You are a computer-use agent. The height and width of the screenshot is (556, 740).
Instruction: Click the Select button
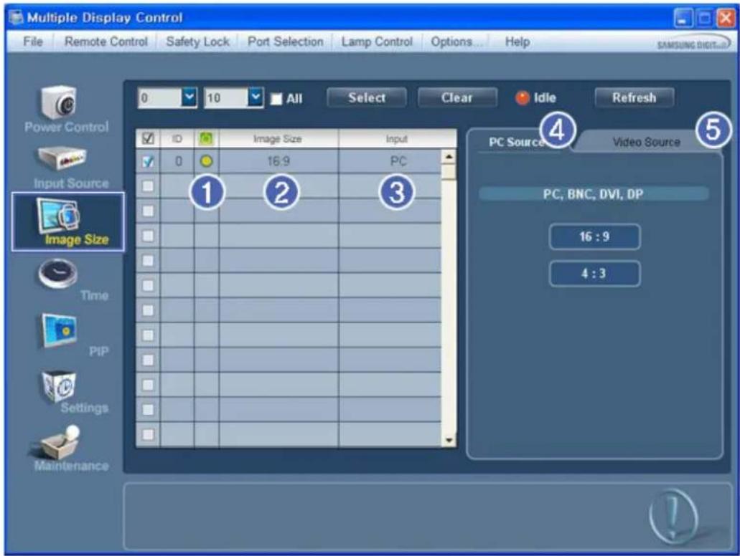coord(367,97)
